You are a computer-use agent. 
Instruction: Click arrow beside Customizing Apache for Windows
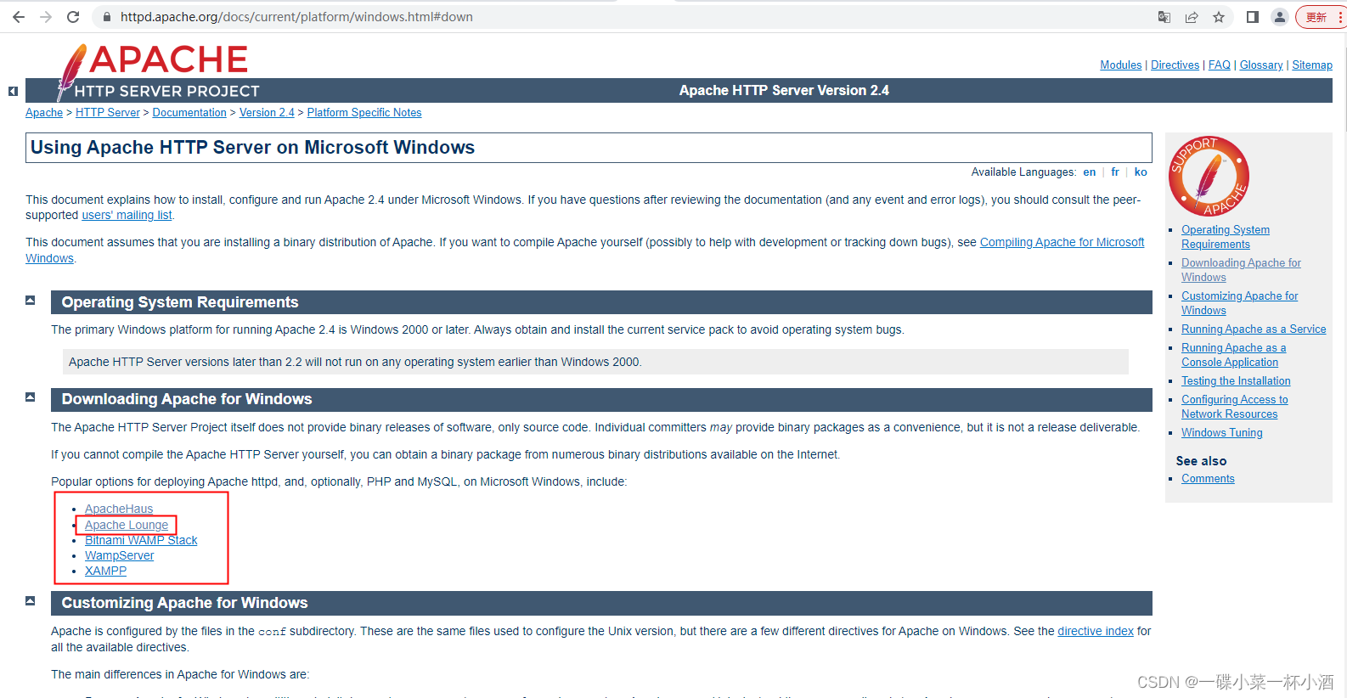pyautogui.click(x=31, y=601)
